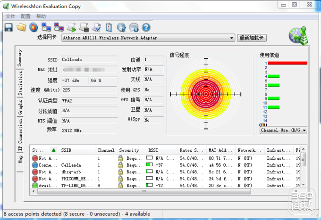Screen dimensions: 321x220
Task: Click the disconnect network icon with red X
Action: point(59,27)
